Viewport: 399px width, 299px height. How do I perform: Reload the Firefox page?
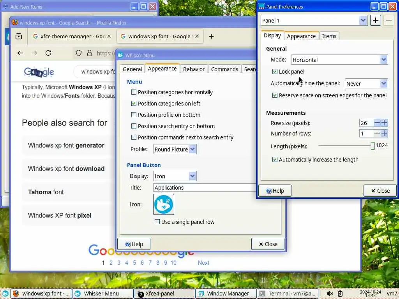[48, 53]
